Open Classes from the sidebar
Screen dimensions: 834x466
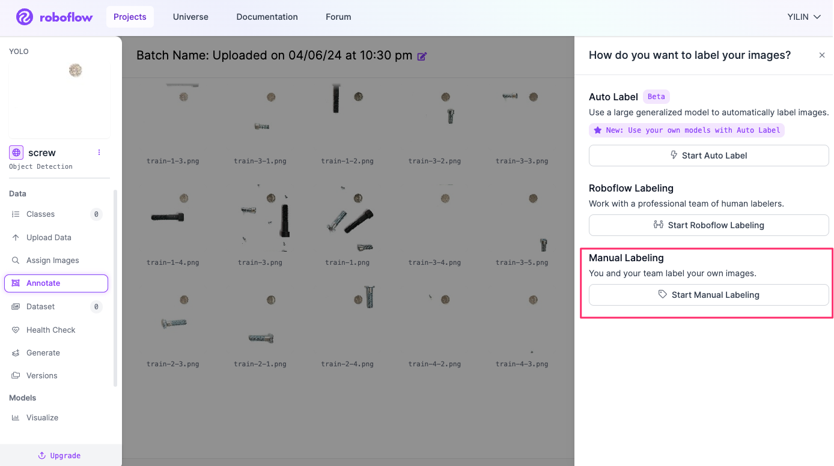[40, 214]
